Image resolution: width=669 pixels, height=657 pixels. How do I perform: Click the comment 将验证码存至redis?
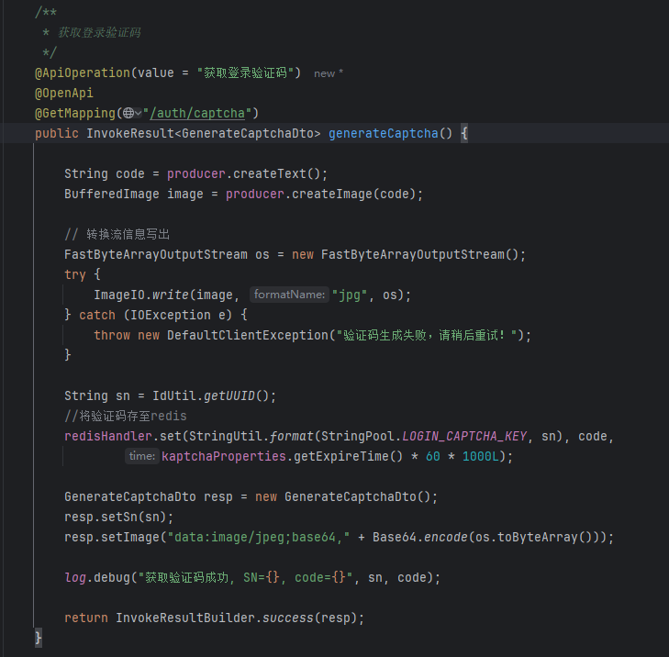point(126,416)
